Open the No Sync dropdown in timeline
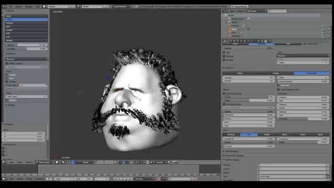334x188 pixels. [x=144, y=179]
